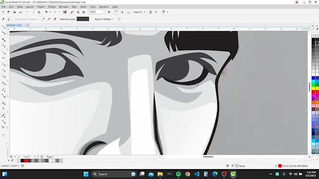This screenshot has height=179, width=319.
Task: Open the Layout menu
Action: pyautogui.click(x=30, y=7)
